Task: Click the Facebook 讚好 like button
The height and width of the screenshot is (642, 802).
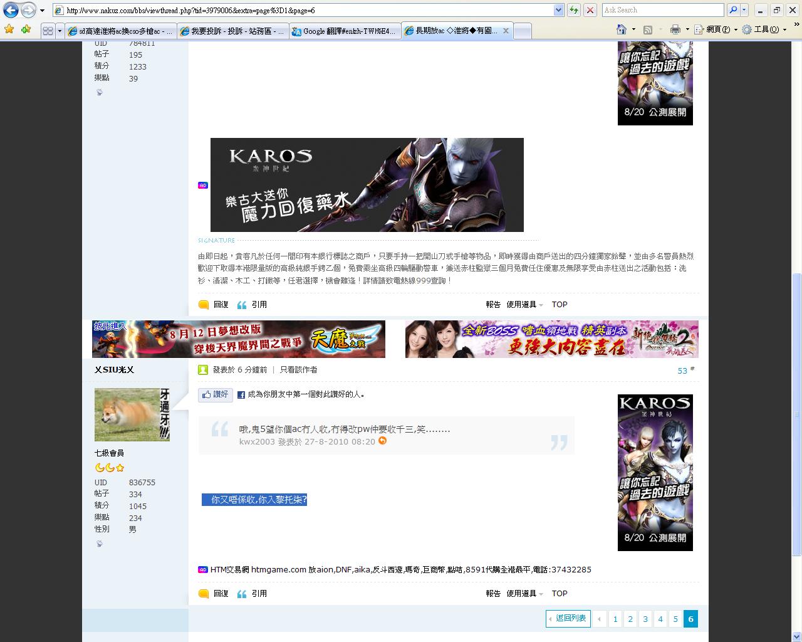Action: click(215, 394)
